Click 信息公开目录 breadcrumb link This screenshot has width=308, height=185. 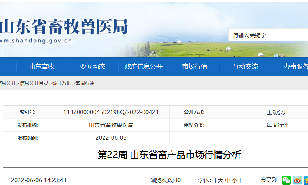click(34, 83)
